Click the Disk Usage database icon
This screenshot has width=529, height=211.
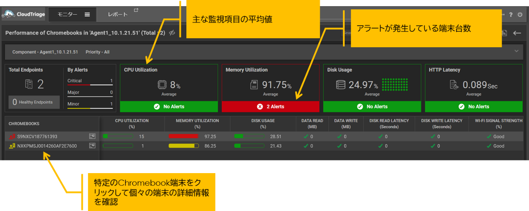(341, 85)
